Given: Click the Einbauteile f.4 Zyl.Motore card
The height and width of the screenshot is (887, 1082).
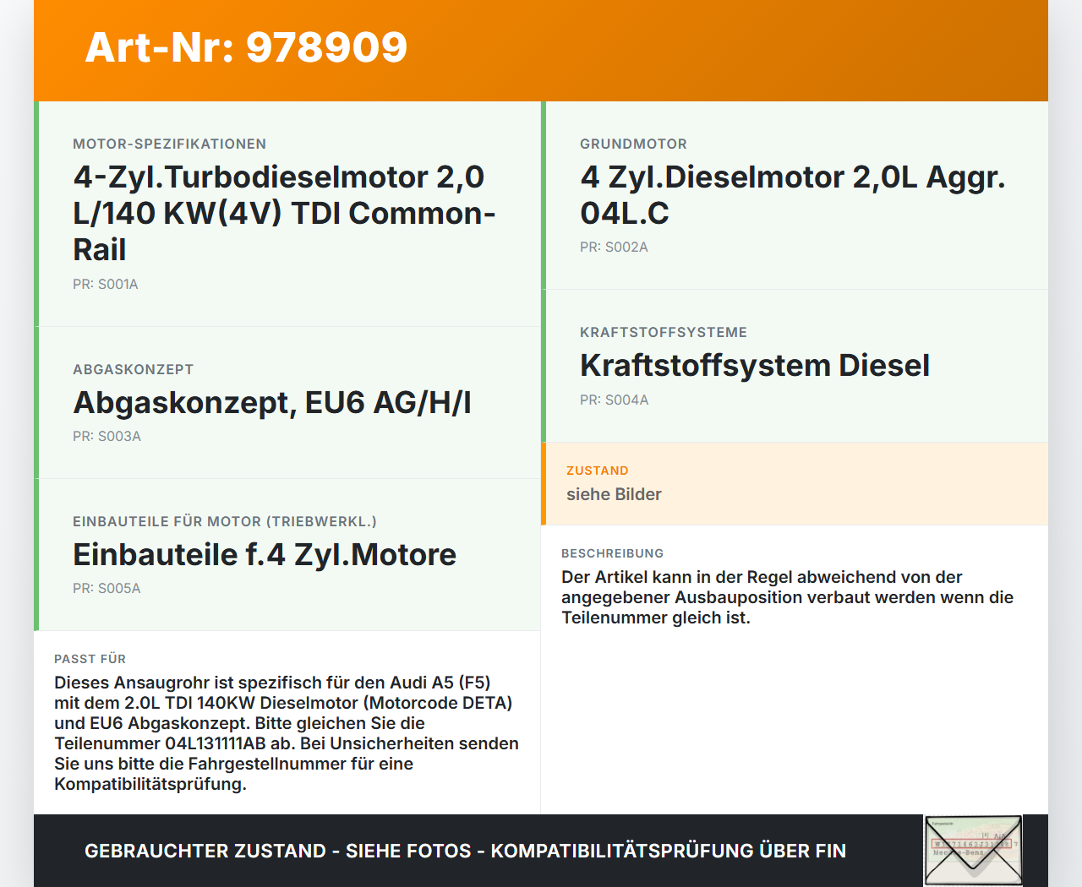Looking at the screenshot, I should (287, 554).
